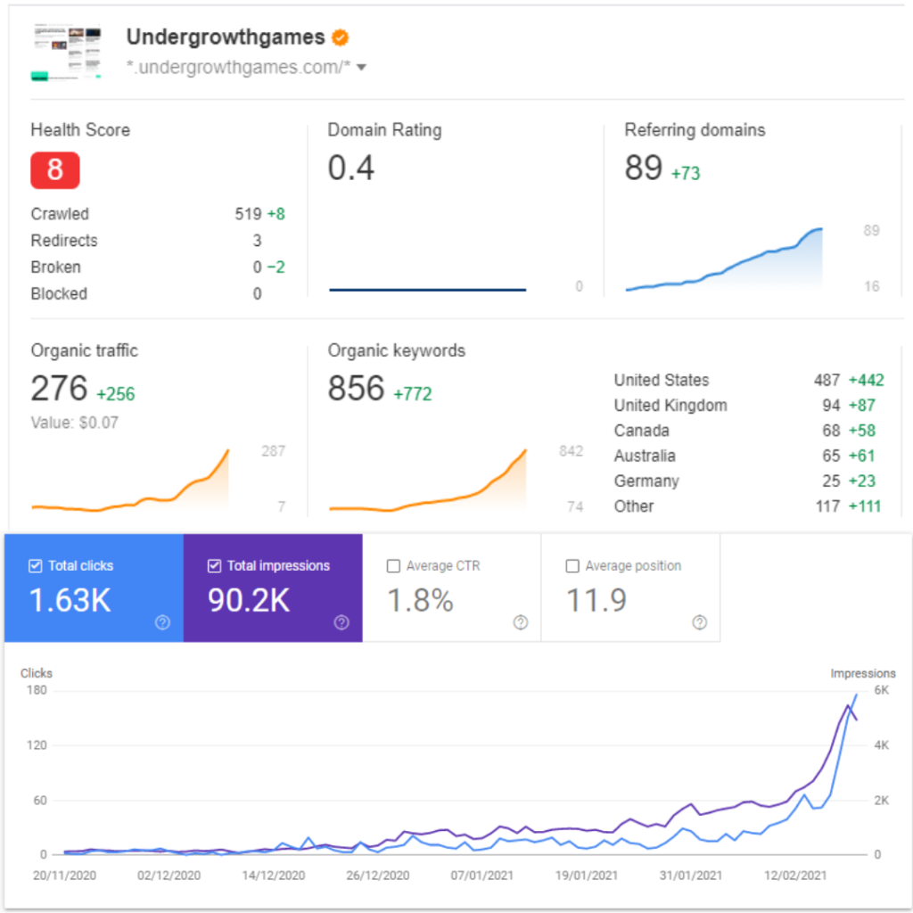Toggle the Total clicks checkbox
Viewport: 913px width, 913px height.
pos(36,566)
